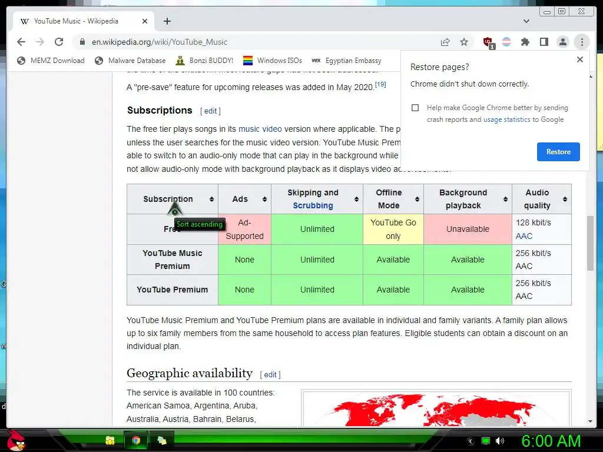Open citation reference 19

point(380,84)
